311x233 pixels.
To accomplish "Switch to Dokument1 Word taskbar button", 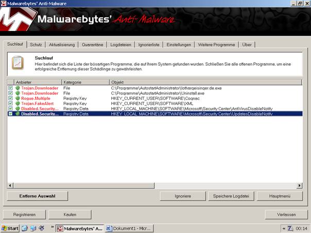I will (130, 229).
